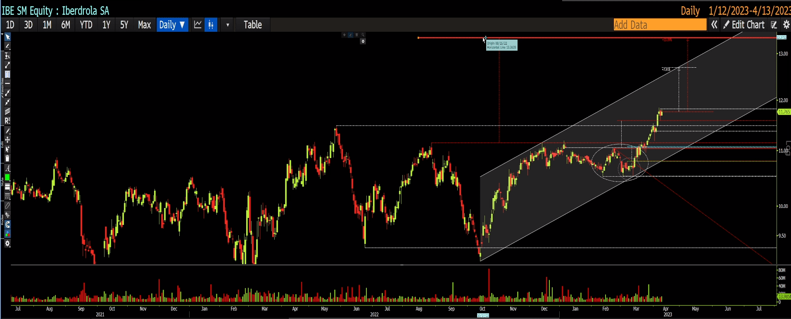Select the regression (R) tool
Image resolution: width=791 pixels, height=319 pixels.
[x=7, y=121]
